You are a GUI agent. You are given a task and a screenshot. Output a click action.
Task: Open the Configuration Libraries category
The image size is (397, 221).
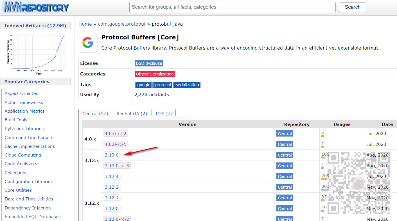[29, 181]
